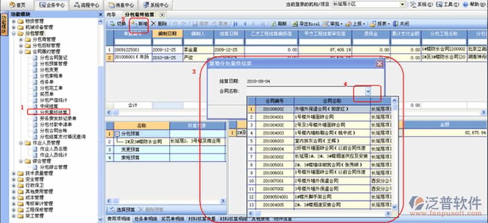Open the 任务单明细 bottom tab
The height and width of the screenshot is (223, 488).
[x=146, y=219]
